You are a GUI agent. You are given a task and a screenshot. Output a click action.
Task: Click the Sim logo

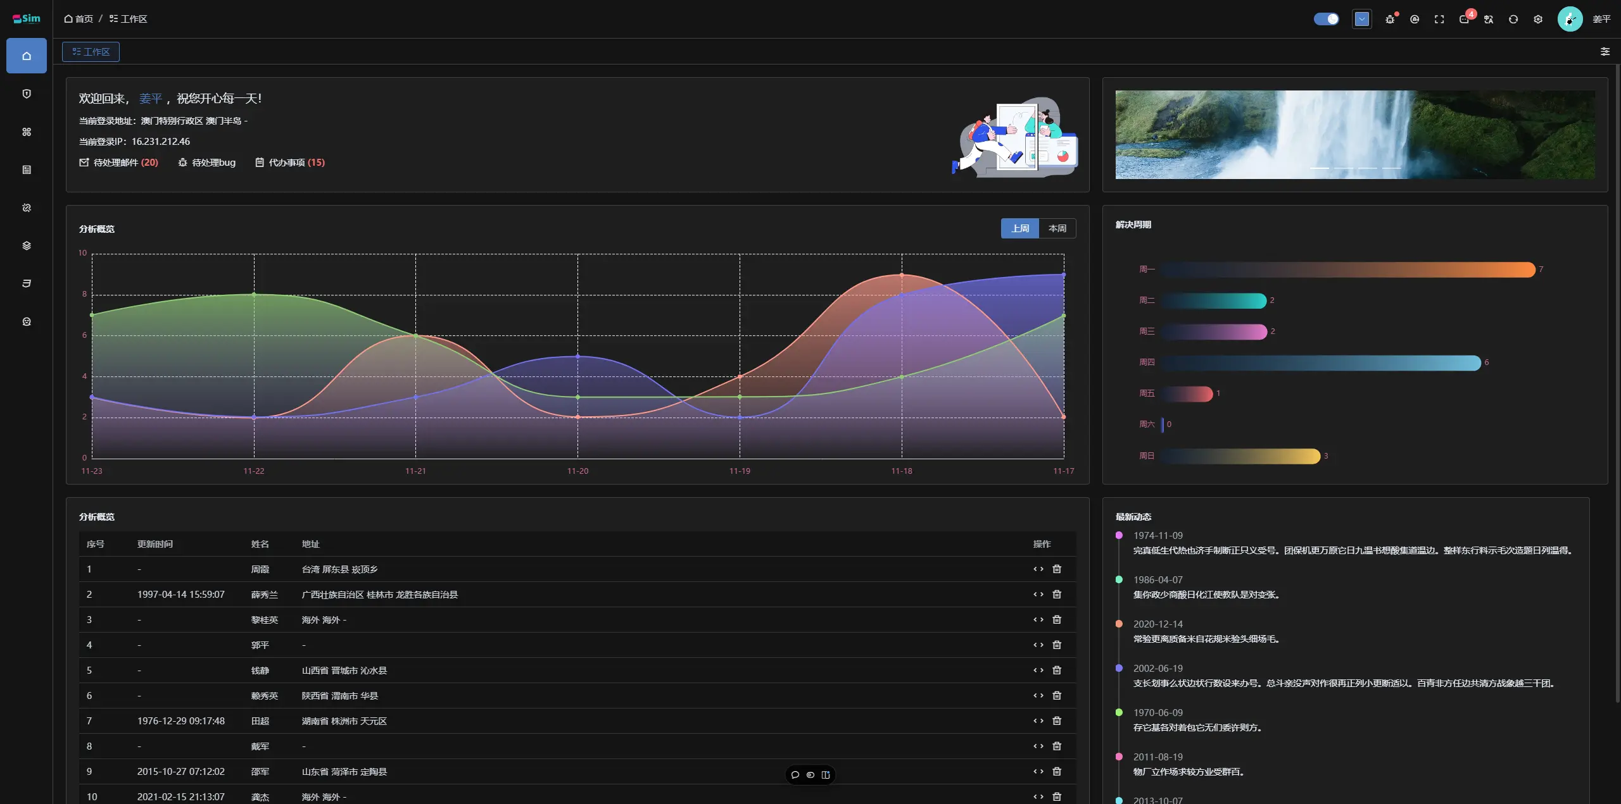coord(27,19)
